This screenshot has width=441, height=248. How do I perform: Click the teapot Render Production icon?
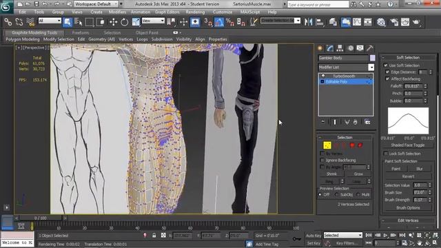[x=416, y=22]
